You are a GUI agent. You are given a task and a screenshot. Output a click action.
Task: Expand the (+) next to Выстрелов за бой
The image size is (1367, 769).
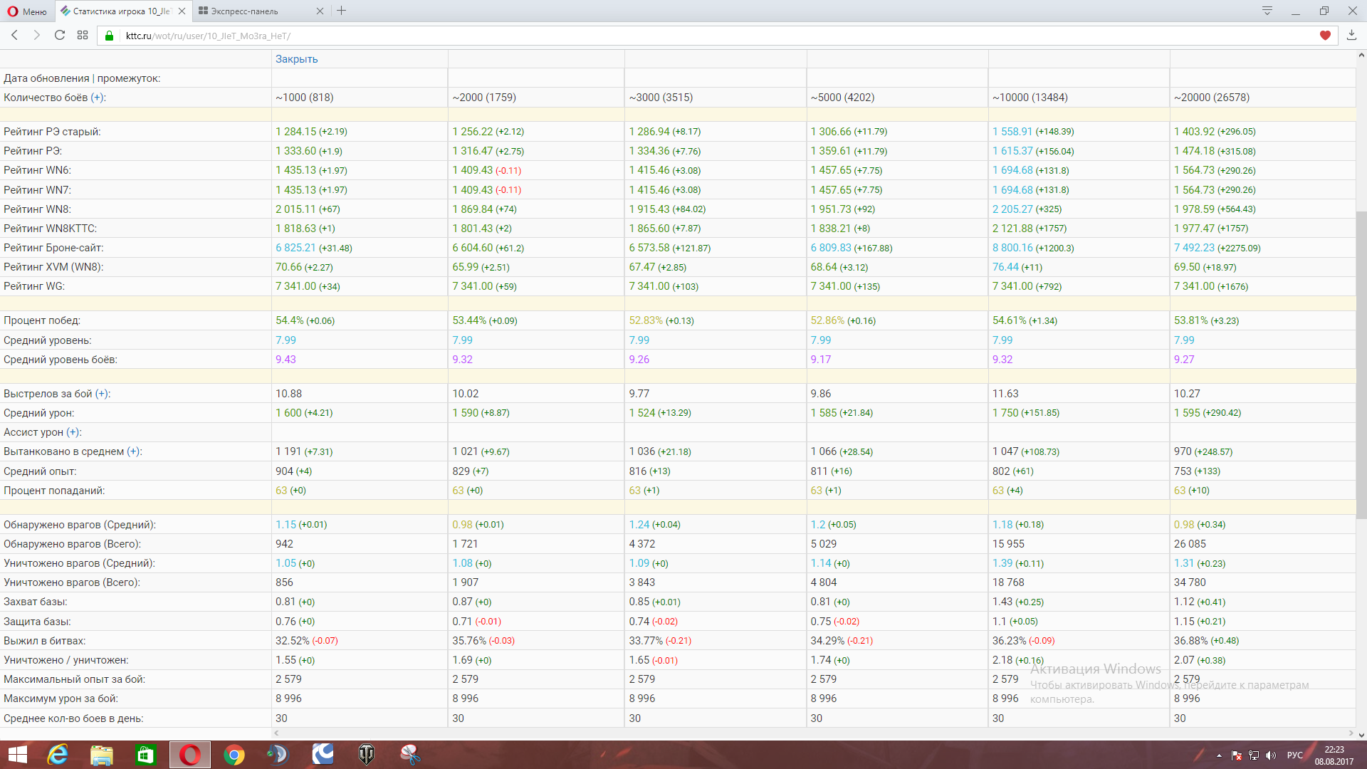tap(103, 394)
